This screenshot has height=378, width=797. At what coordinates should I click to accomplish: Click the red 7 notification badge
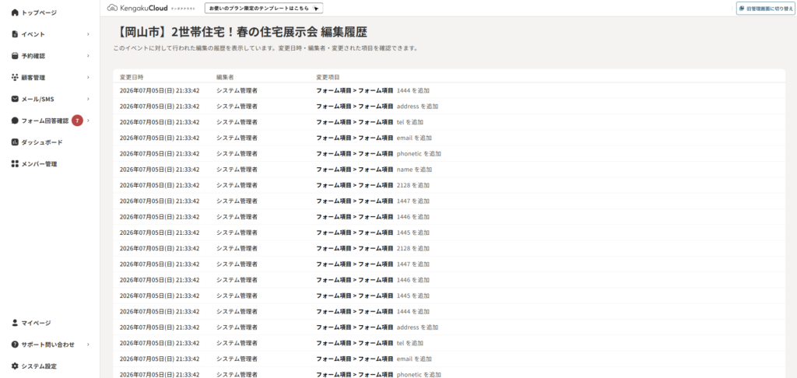coord(77,121)
